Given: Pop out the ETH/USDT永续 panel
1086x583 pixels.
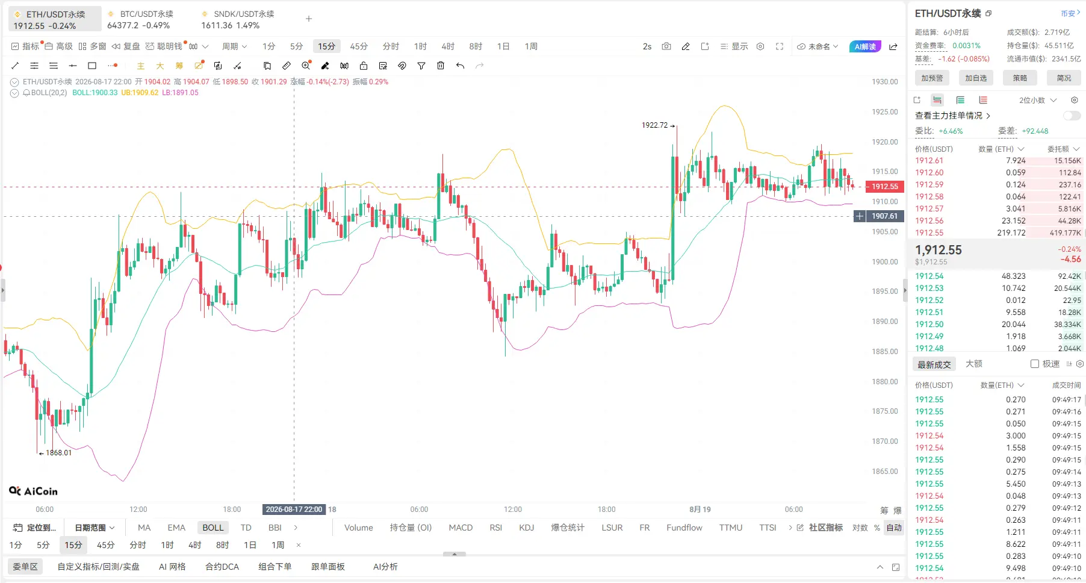Looking at the screenshot, I should pyautogui.click(x=988, y=13).
